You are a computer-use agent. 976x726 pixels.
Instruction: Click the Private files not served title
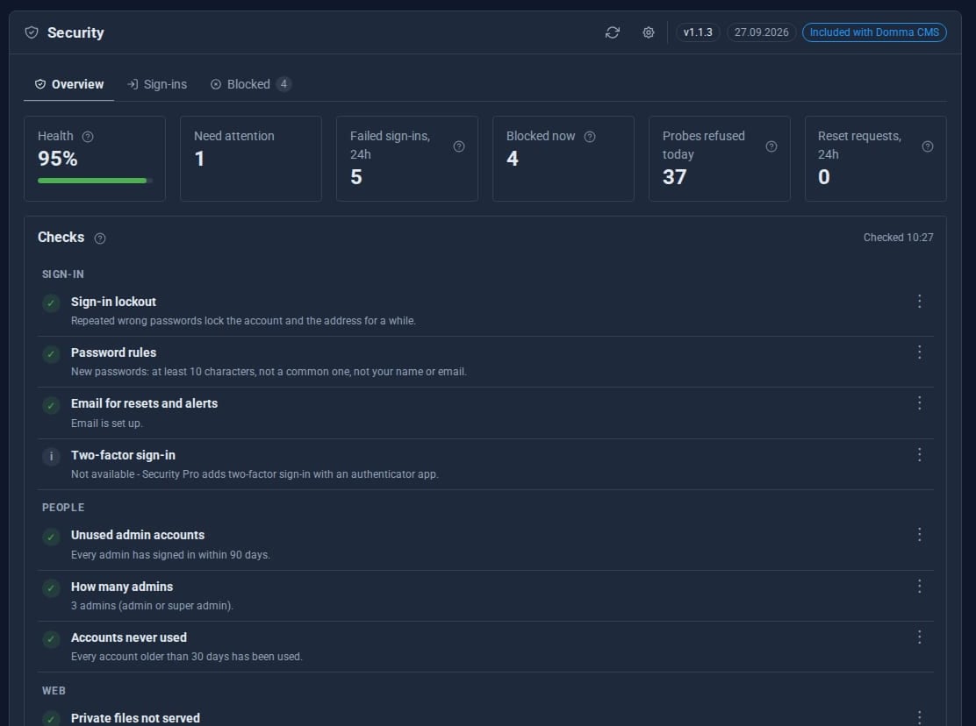[136, 718]
